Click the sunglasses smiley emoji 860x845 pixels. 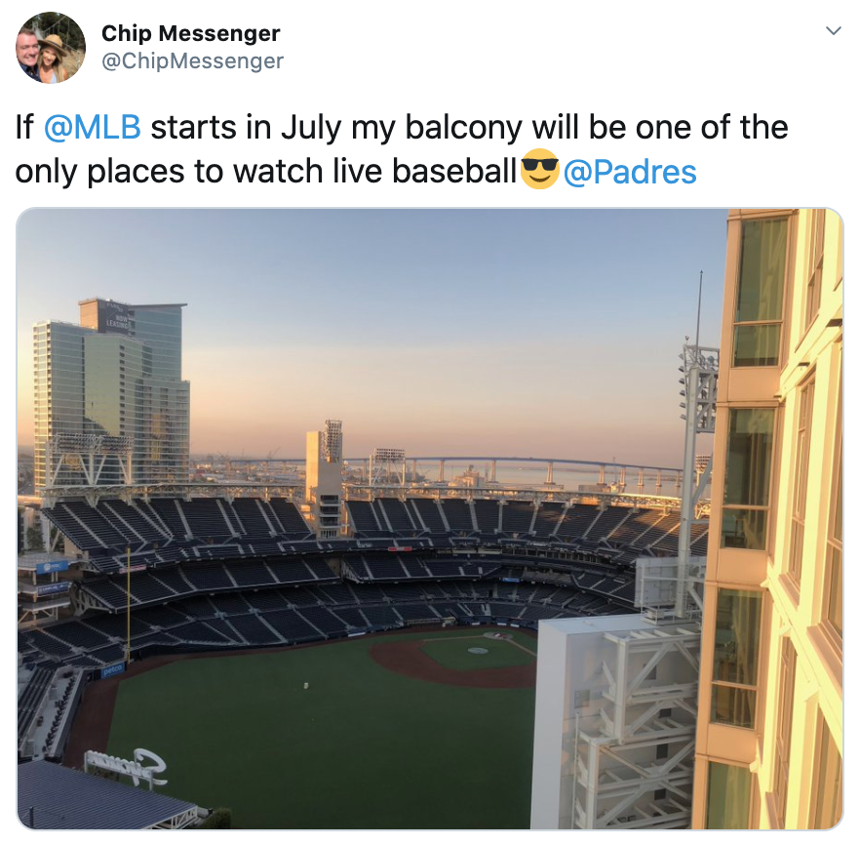point(539,170)
